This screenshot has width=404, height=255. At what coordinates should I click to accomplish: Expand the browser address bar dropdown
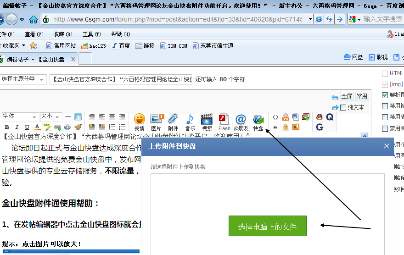point(310,19)
